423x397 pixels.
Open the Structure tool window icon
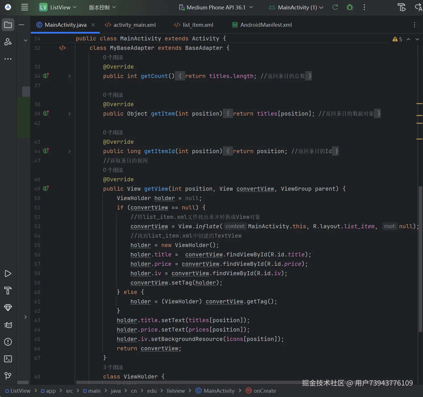(8, 42)
